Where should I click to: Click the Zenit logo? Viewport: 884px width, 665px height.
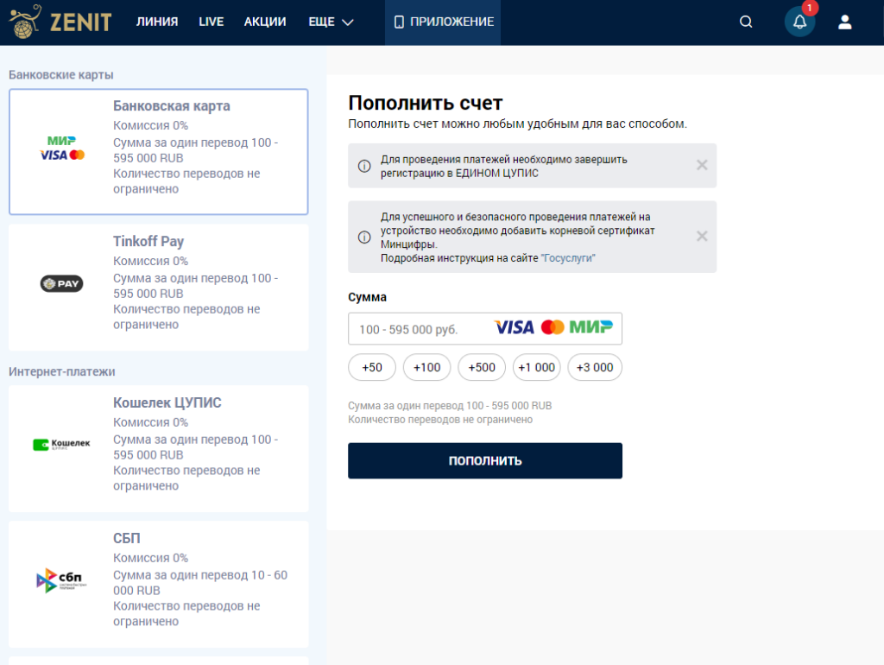coord(60,22)
